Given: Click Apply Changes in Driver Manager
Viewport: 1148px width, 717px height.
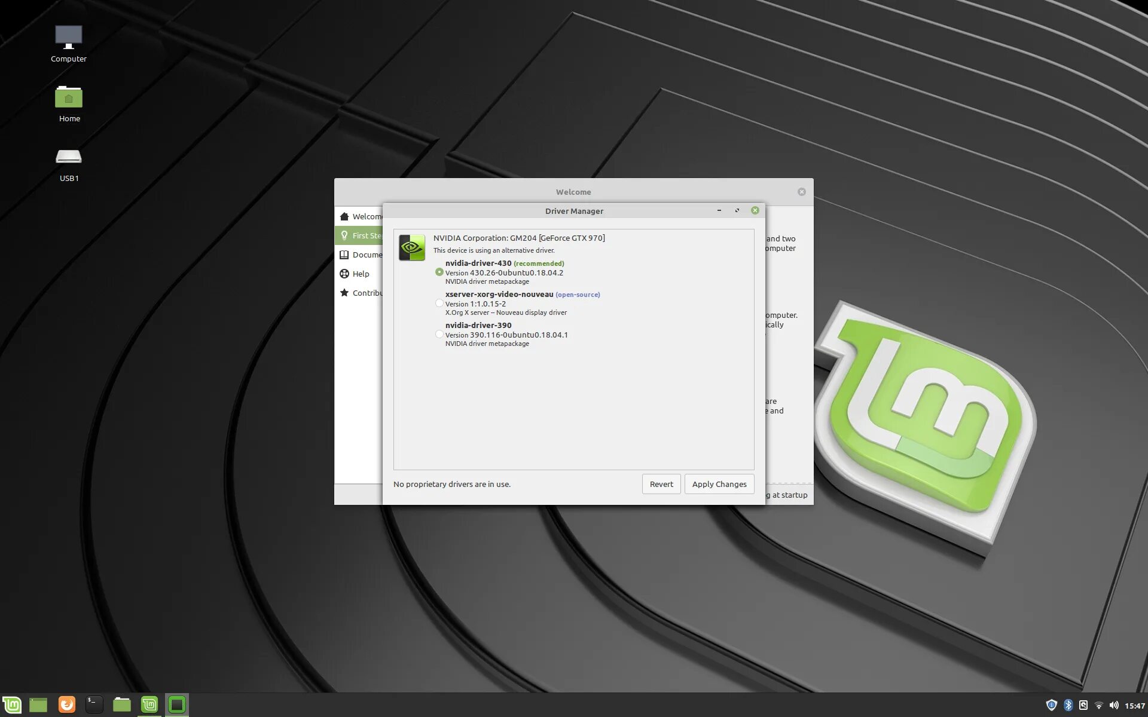Looking at the screenshot, I should pyautogui.click(x=719, y=484).
